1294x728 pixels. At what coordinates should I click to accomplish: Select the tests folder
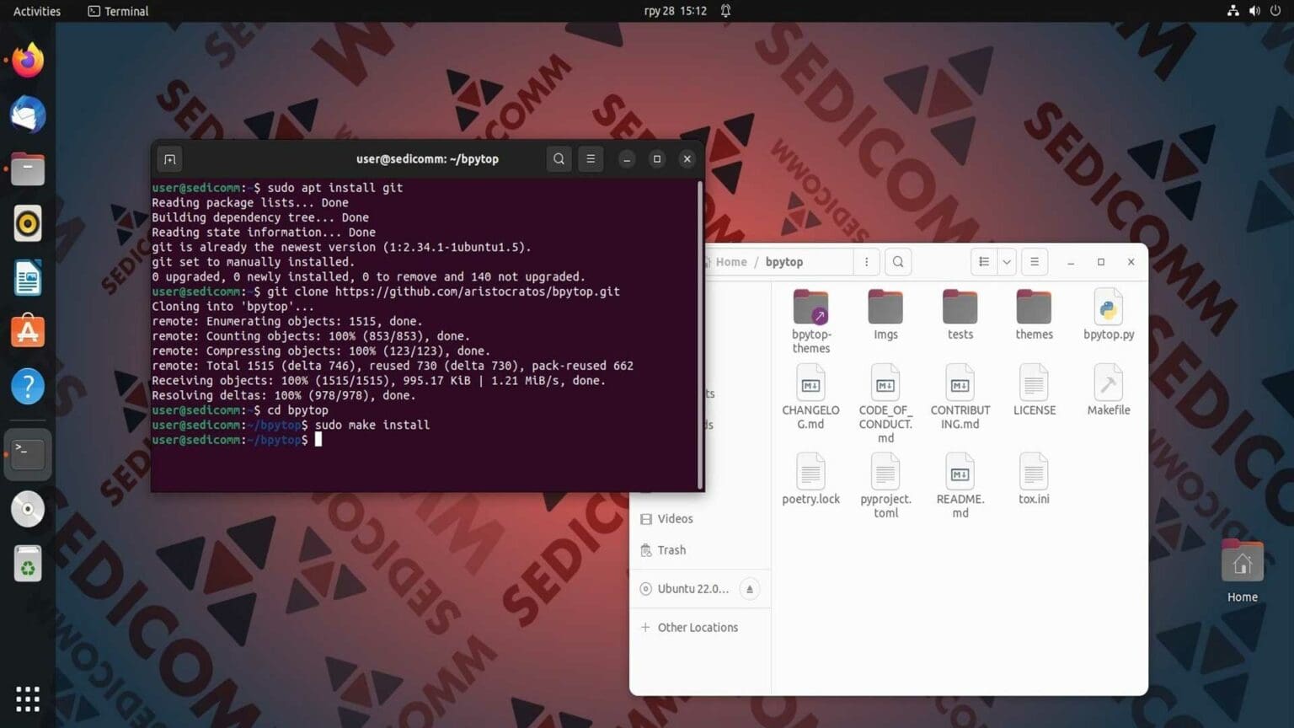coord(960,314)
